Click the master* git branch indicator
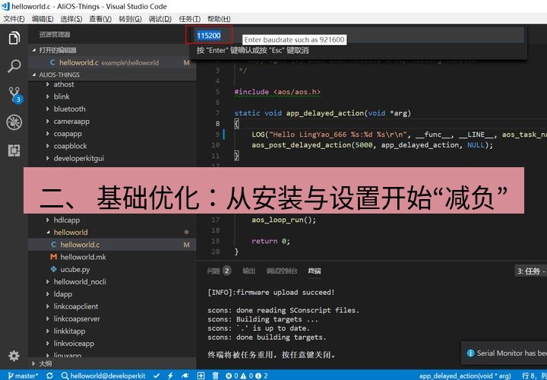Image resolution: width=547 pixels, height=380 pixels. pyautogui.click(x=23, y=375)
